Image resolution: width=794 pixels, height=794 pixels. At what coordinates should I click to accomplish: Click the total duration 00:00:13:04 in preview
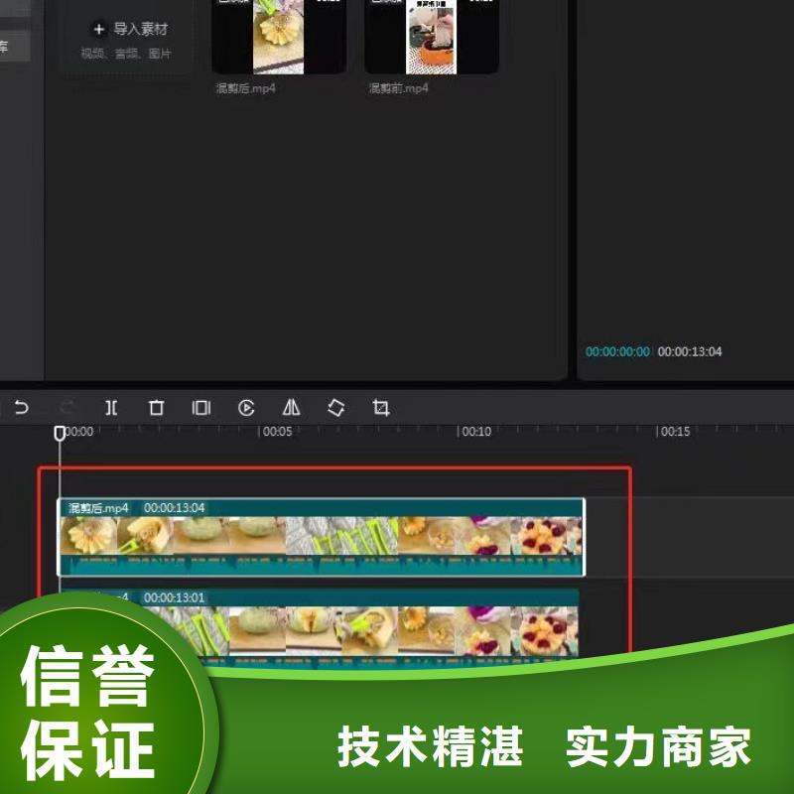[690, 351]
